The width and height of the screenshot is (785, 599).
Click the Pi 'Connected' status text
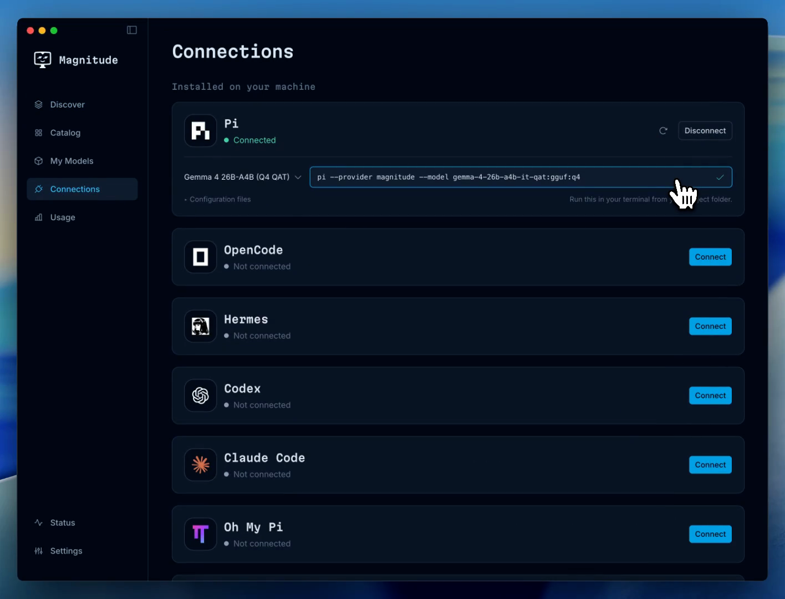254,140
